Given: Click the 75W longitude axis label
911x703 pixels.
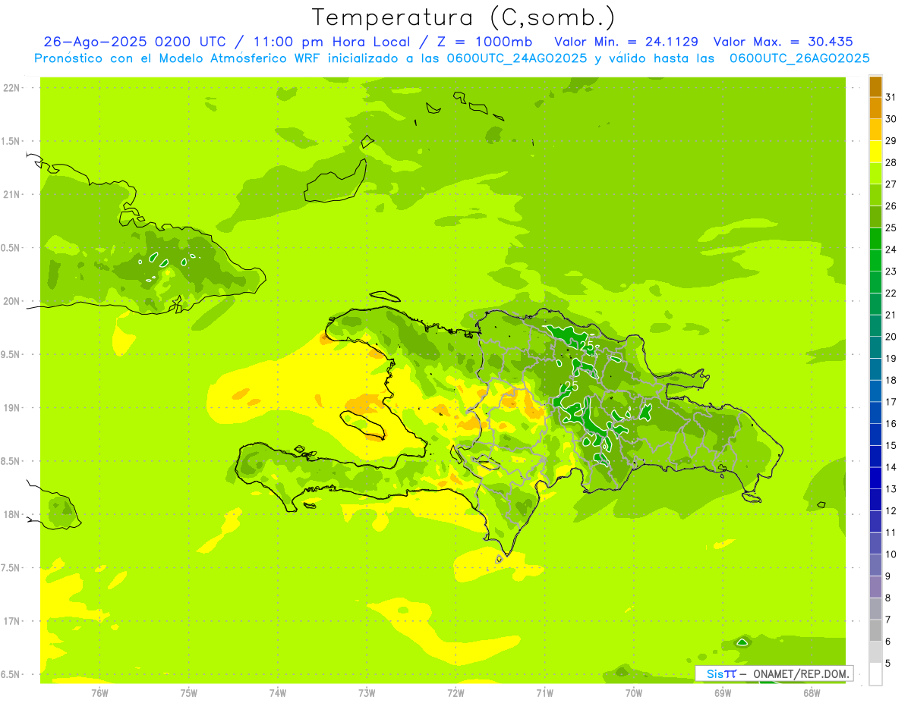Looking at the screenshot, I should 189,693.
